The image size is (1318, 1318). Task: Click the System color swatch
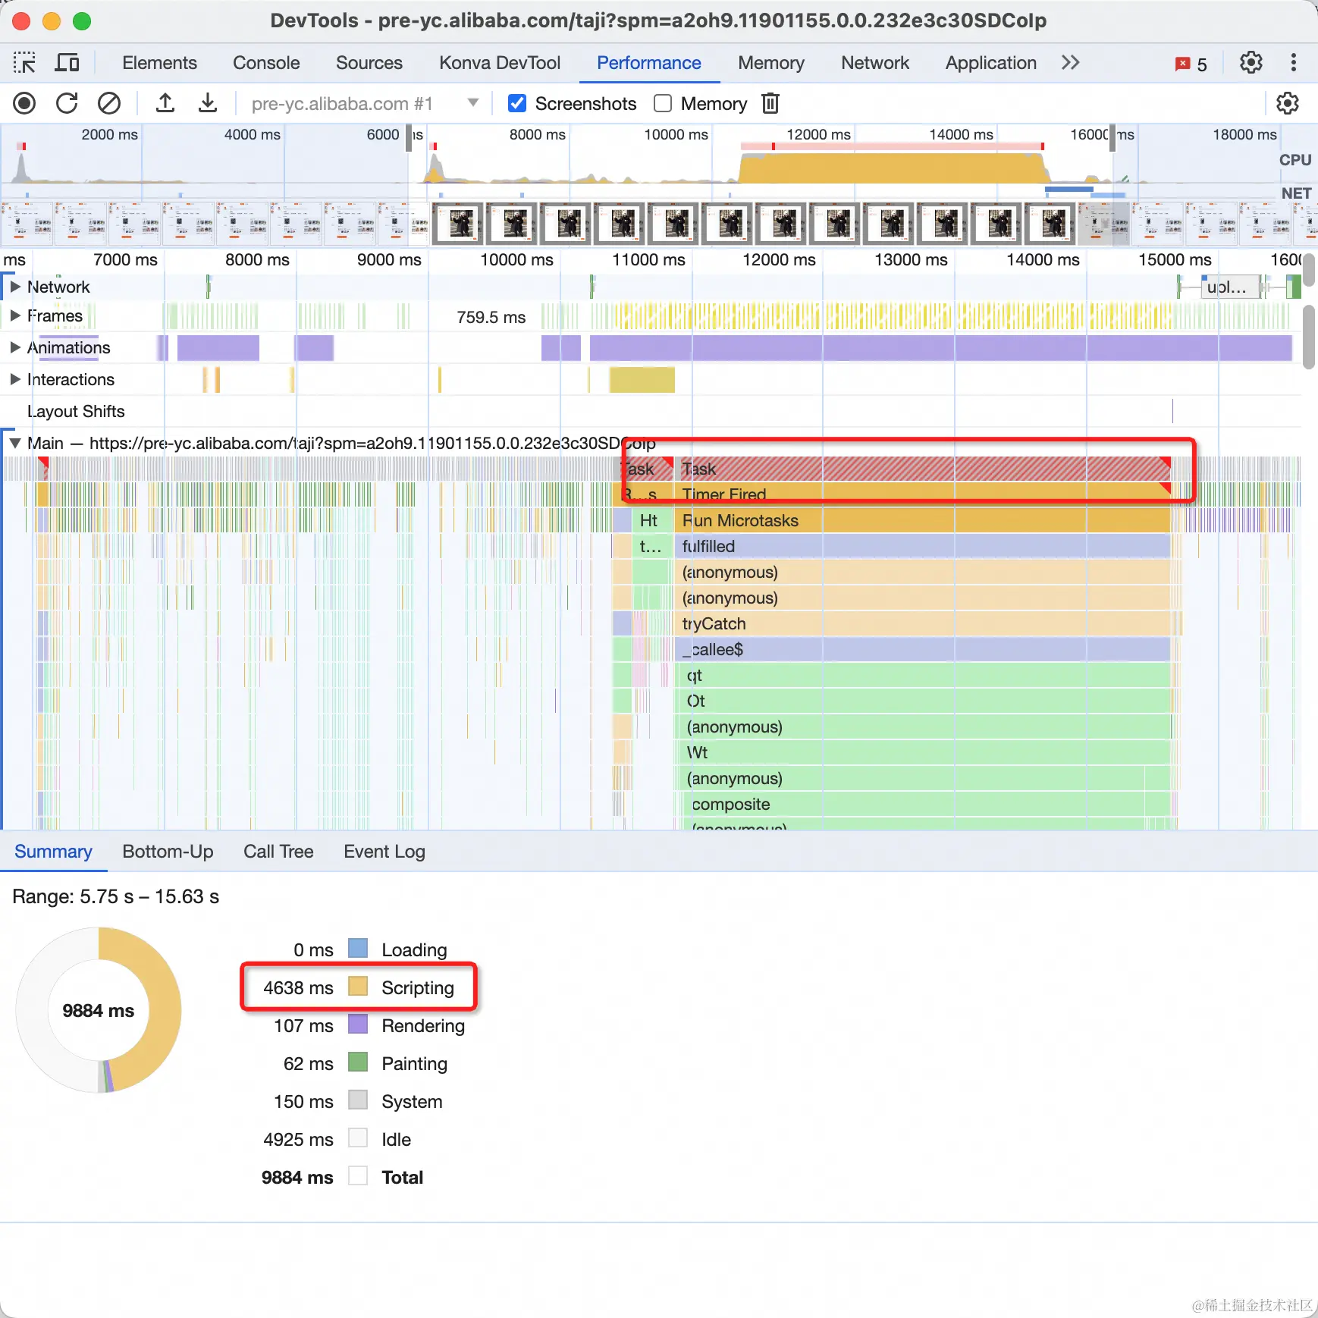pos(358,1100)
